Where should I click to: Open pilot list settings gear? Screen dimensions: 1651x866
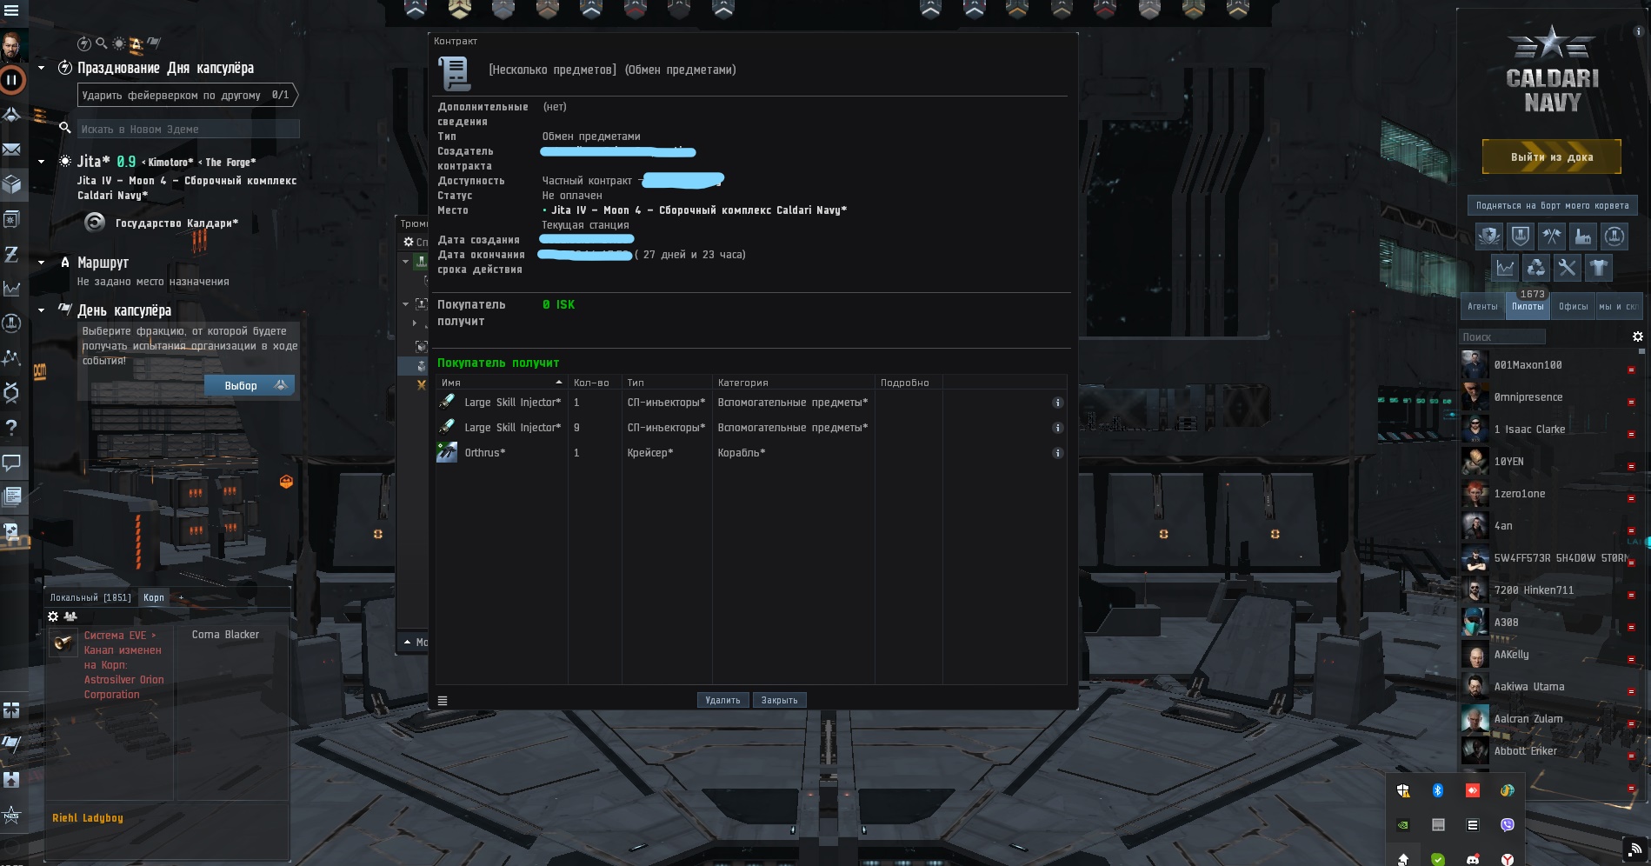(1638, 336)
